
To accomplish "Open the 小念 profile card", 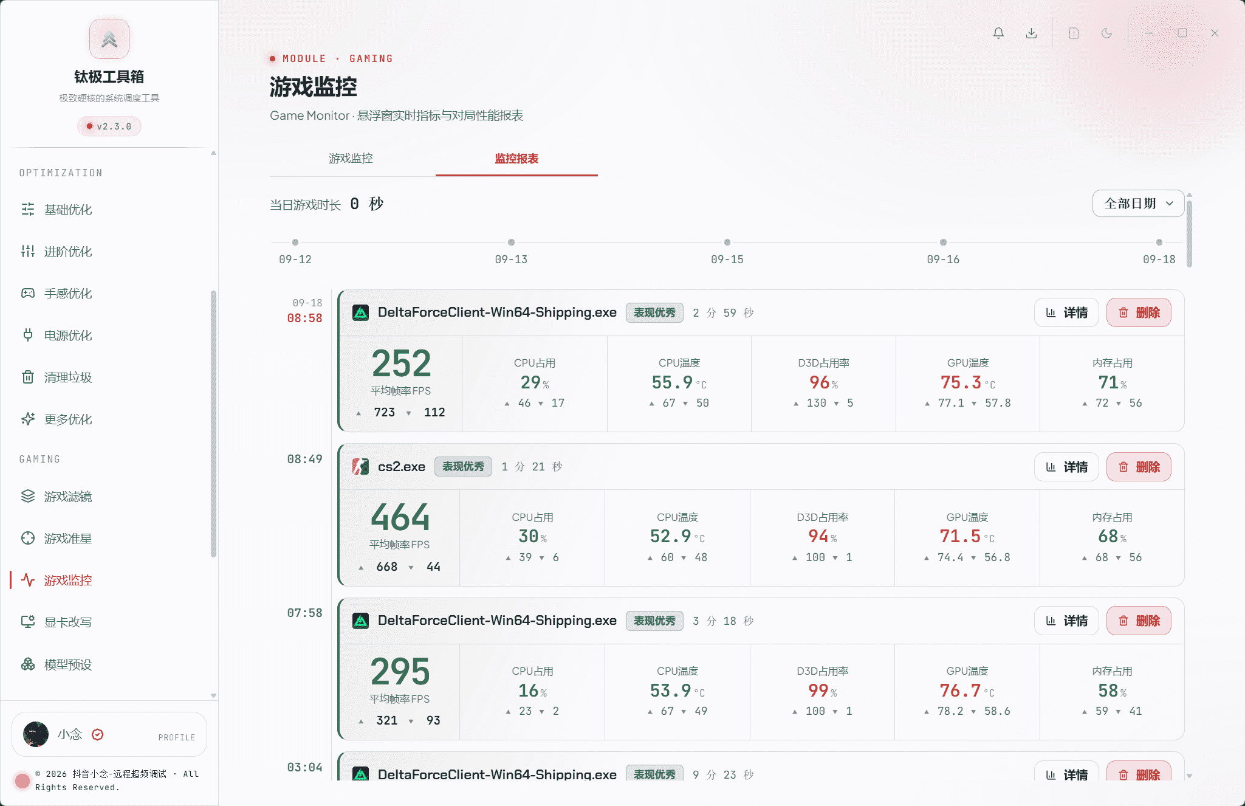I will 109,735.
